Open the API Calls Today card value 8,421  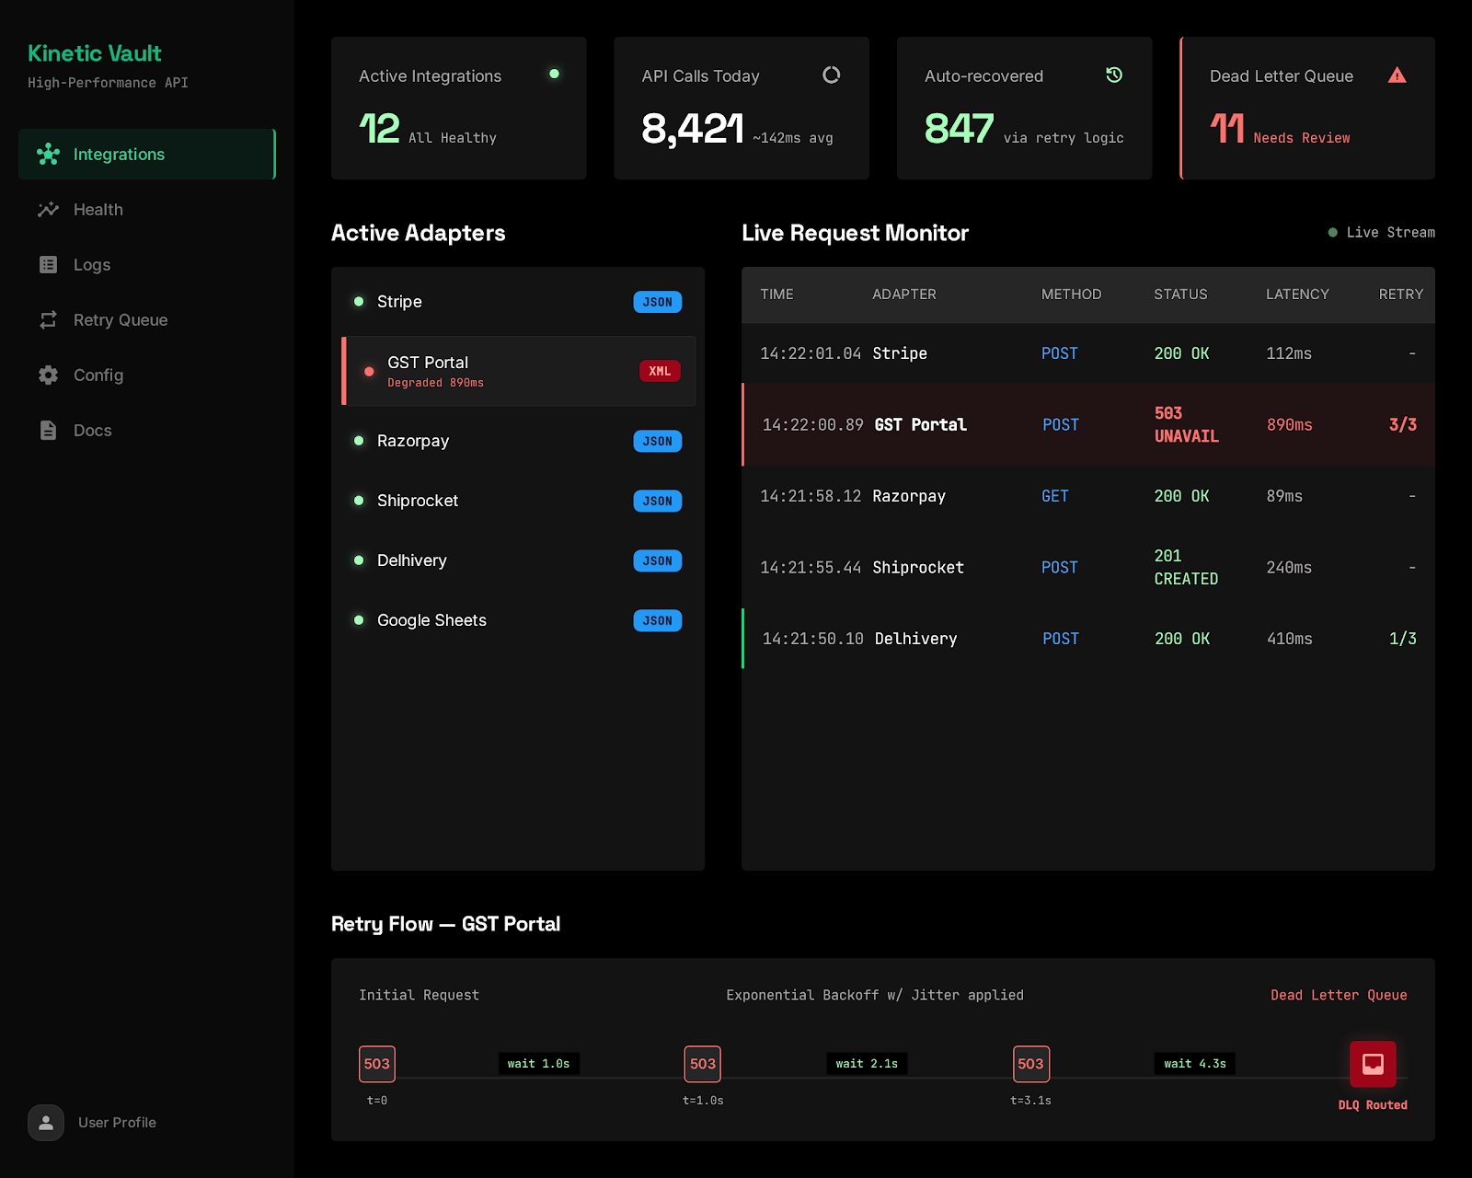tap(692, 129)
